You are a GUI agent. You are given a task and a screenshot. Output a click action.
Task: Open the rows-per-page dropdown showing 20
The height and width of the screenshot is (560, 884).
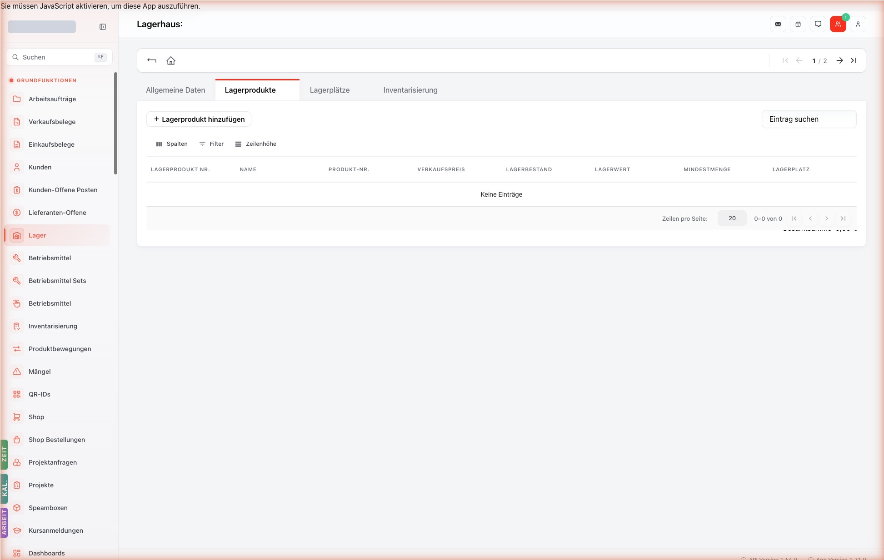(x=732, y=218)
